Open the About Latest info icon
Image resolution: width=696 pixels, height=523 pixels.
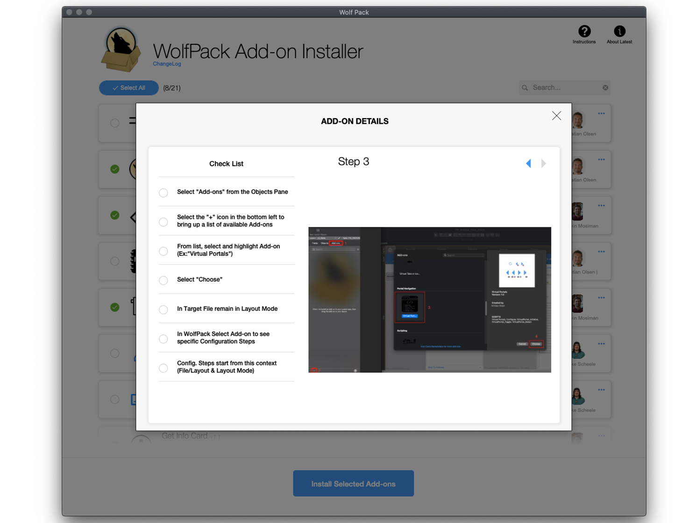point(619,31)
